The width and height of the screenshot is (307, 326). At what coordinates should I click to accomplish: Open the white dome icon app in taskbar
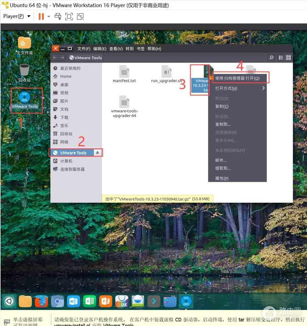[x=138, y=301]
